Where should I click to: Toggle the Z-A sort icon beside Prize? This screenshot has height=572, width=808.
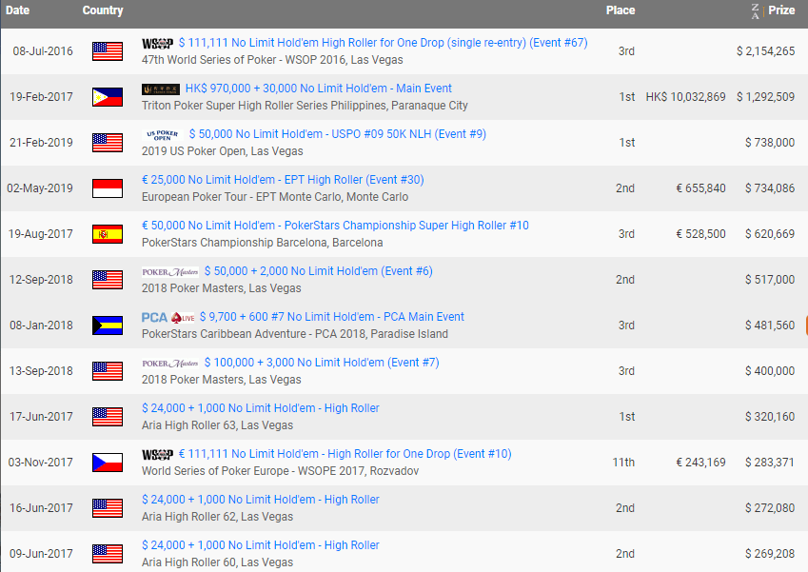pos(755,10)
